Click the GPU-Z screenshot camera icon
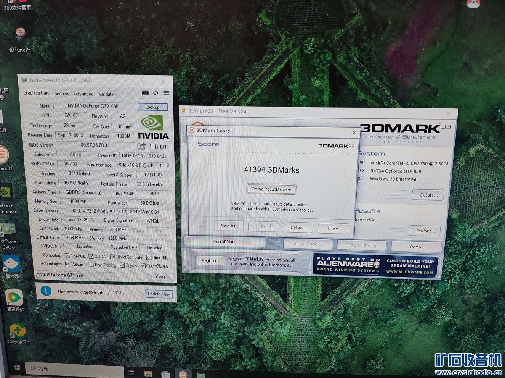 pyautogui.click(x=145, y=92)
